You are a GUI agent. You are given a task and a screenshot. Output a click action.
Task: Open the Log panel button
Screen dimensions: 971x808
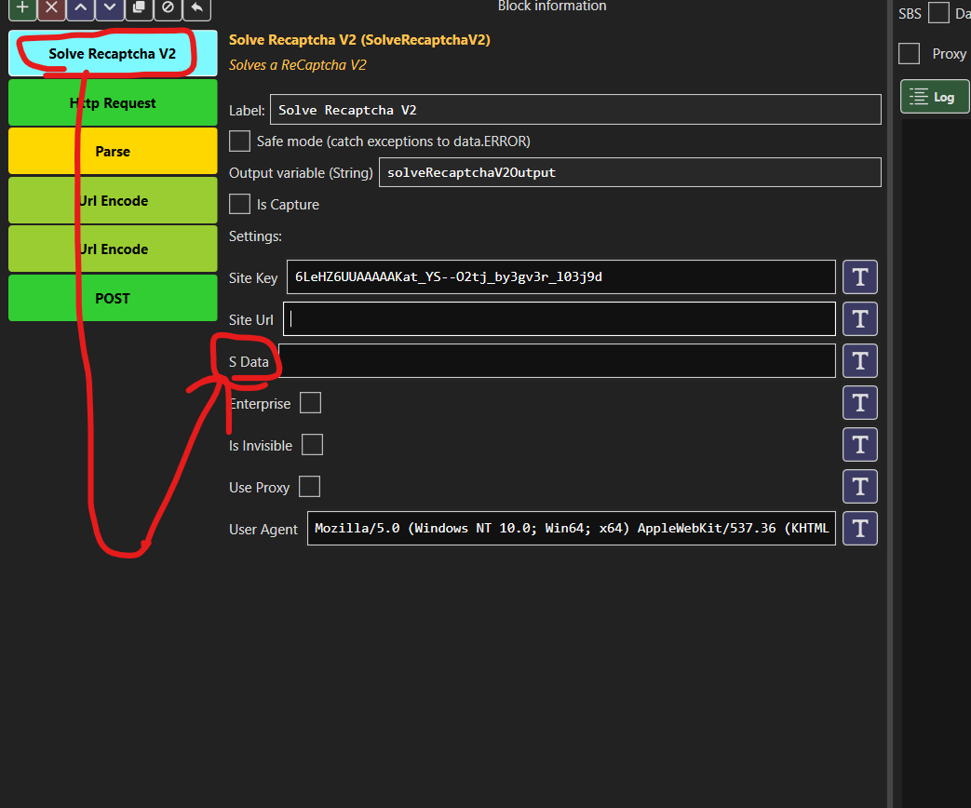click(935, 97)
